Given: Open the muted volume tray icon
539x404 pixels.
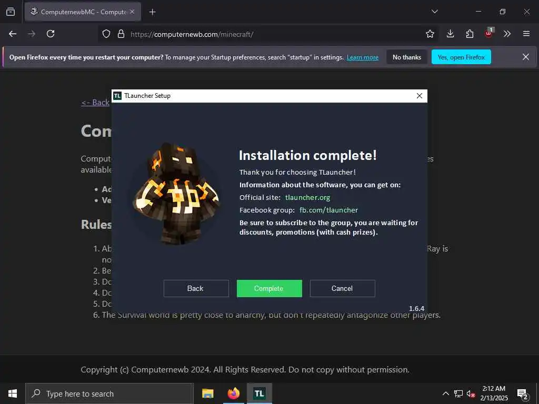Looking at the screenshot, I should click(x=471, y=393).
